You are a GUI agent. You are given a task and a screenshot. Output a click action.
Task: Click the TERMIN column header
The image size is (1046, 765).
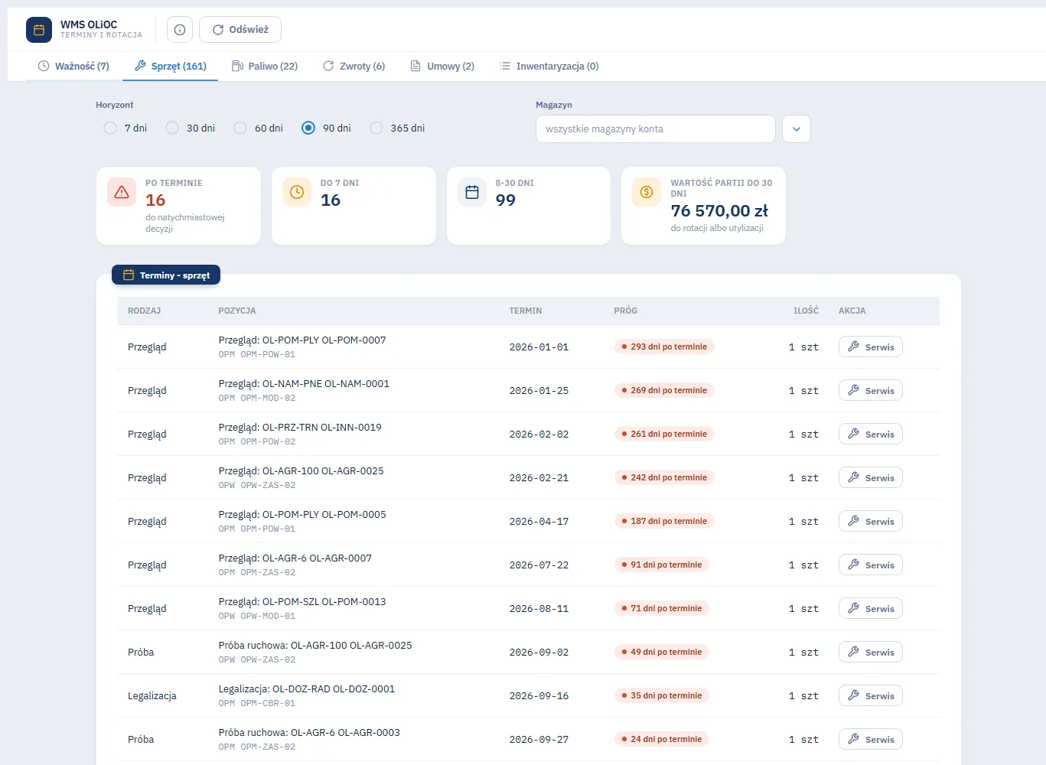pos(526,311)
